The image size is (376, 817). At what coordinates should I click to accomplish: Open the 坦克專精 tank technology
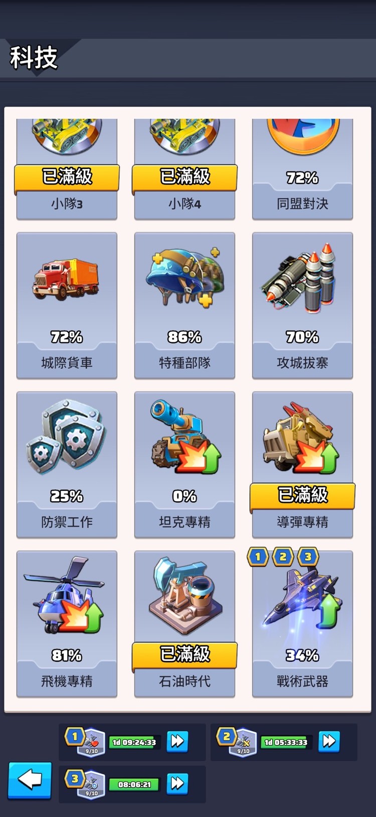184,465
